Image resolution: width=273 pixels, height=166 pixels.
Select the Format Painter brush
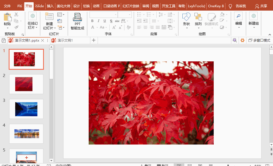(16, 27)
